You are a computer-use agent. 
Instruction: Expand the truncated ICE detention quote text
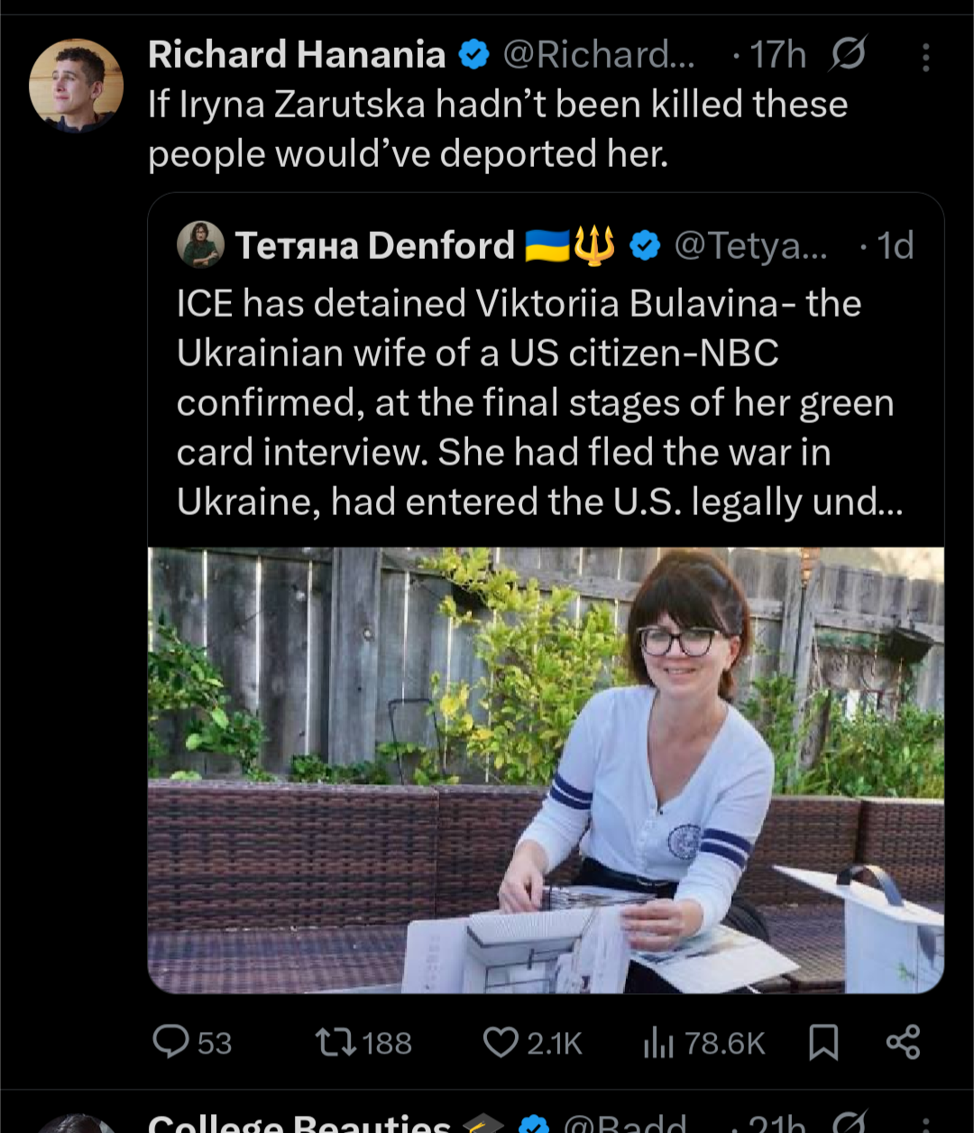click(538, 402)
